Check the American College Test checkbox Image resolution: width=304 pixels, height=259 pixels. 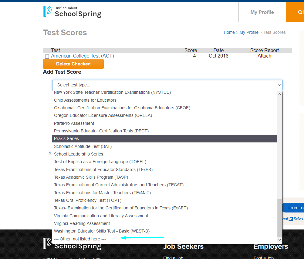[47, 57]
